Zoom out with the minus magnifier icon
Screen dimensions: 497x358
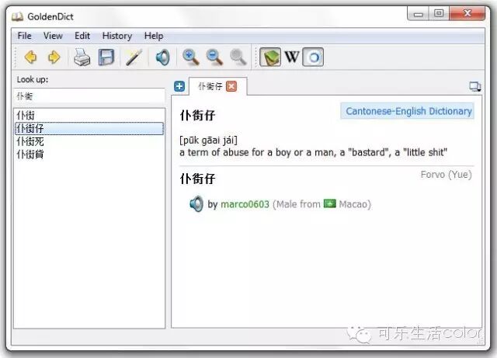[214, 57]
